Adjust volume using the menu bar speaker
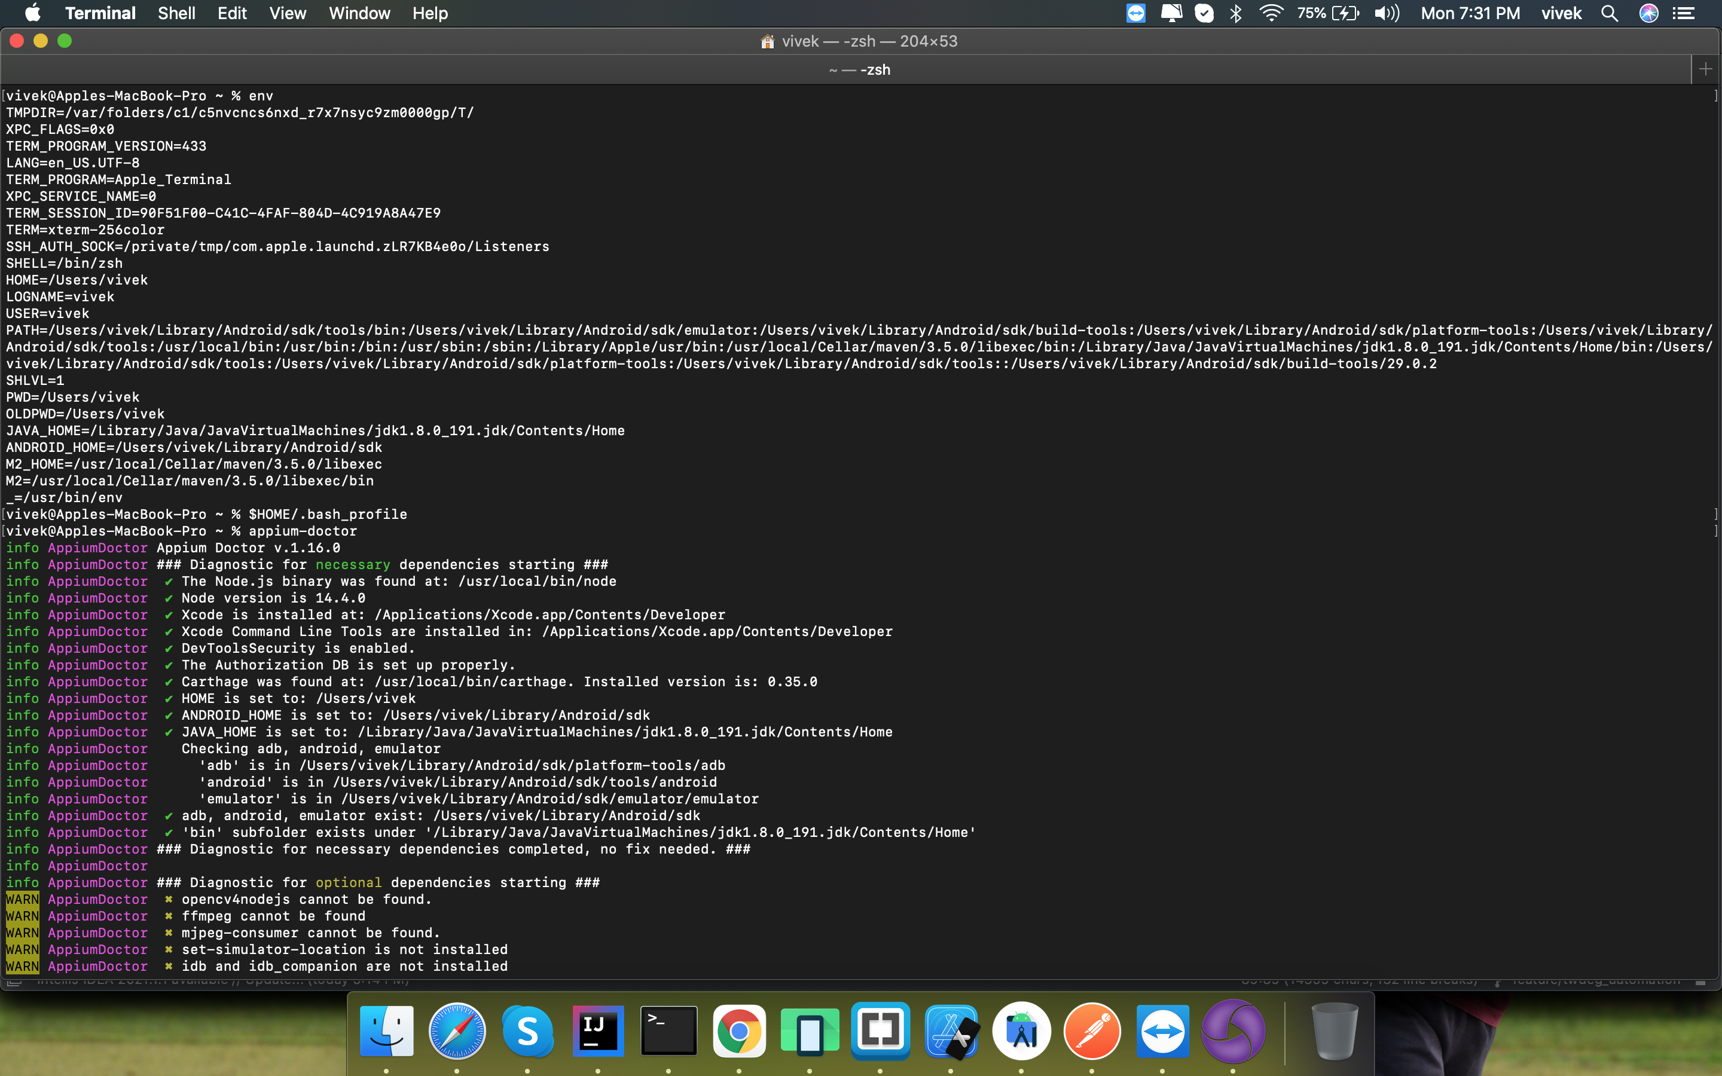Screen dimensions: 1722x1076 [1387, 13]
